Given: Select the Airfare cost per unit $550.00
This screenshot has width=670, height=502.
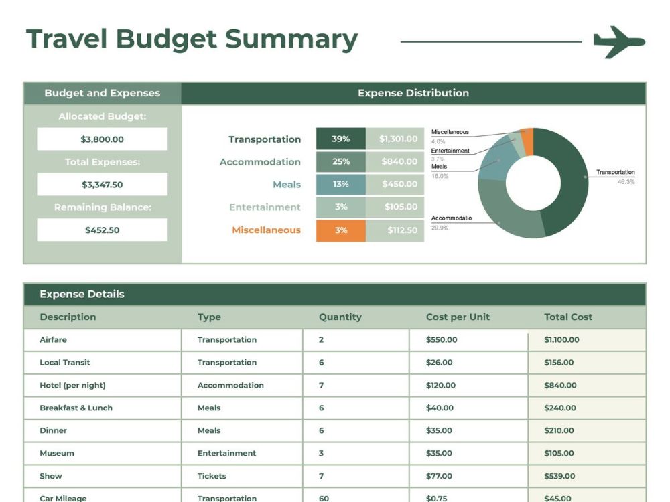Looking at the screenshot, I should click(x=469, y=340).
